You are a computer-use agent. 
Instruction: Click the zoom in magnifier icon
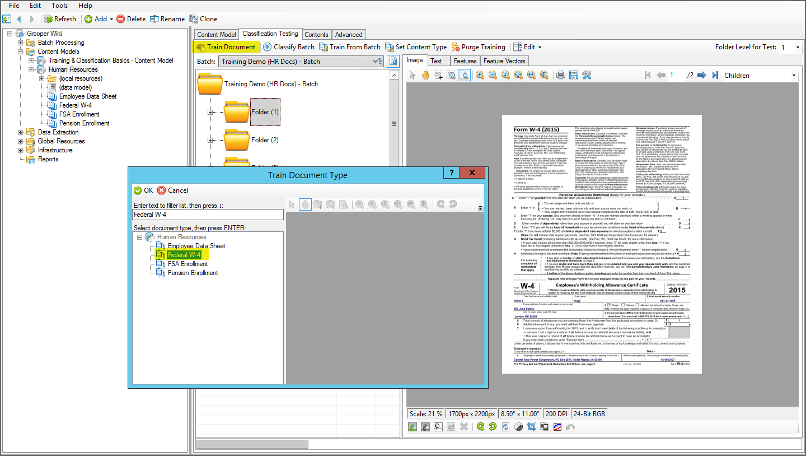[x=480, y=75]
